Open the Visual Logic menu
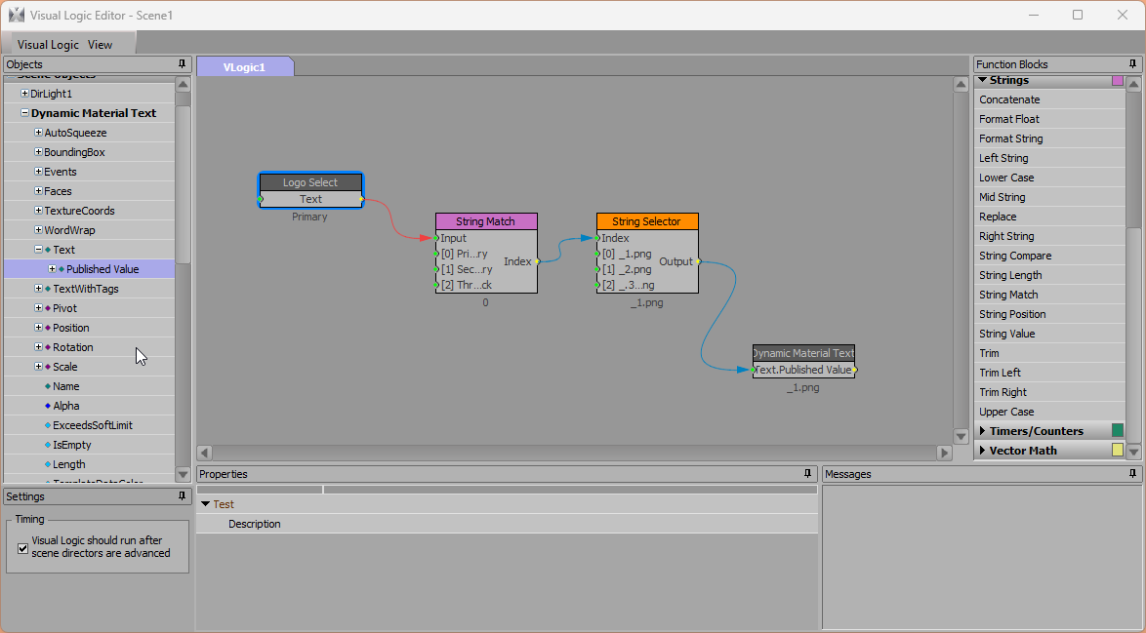1146x633 pixels. (x=48, y=45)
